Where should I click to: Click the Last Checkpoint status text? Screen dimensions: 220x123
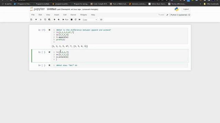click(69, 9)
